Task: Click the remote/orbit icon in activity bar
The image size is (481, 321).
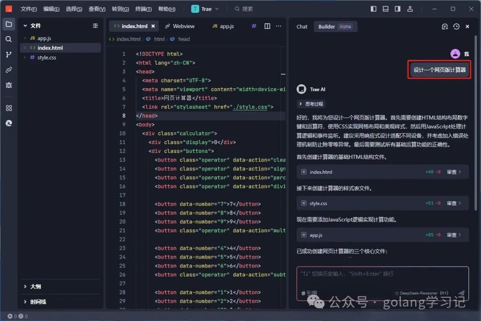Action: [x=8, y=70]
